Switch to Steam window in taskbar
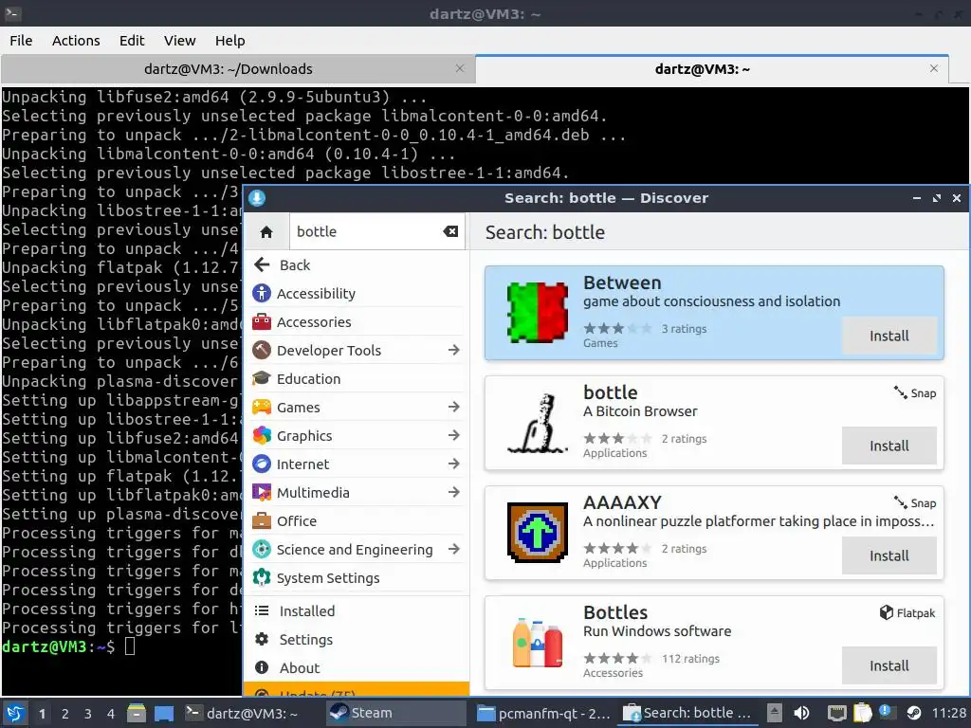Viewport: 971px width, 728px height. 395,713
